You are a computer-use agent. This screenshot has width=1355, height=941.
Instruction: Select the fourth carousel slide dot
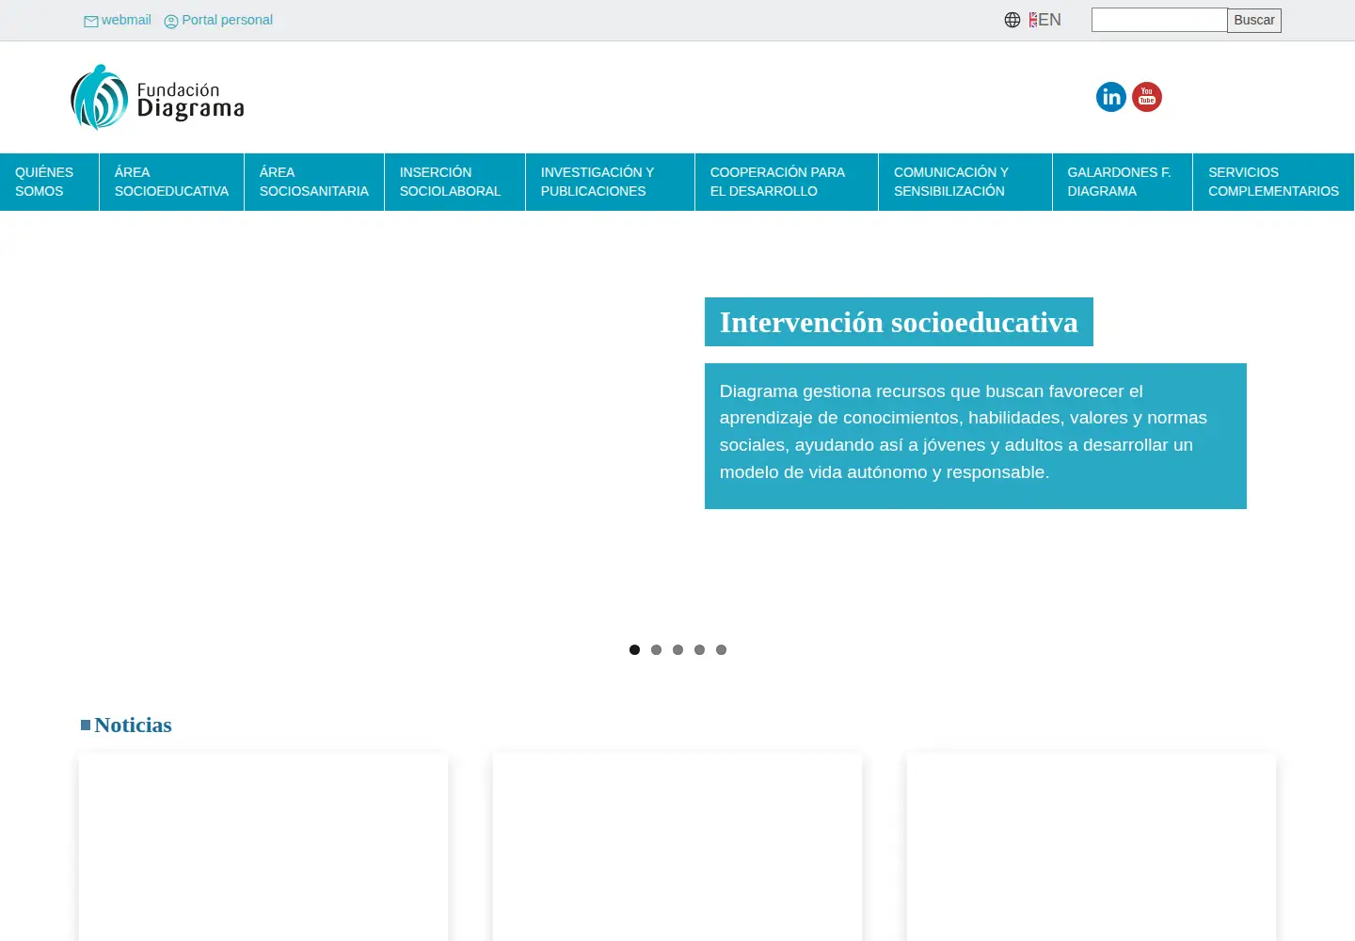coord(699,649)
